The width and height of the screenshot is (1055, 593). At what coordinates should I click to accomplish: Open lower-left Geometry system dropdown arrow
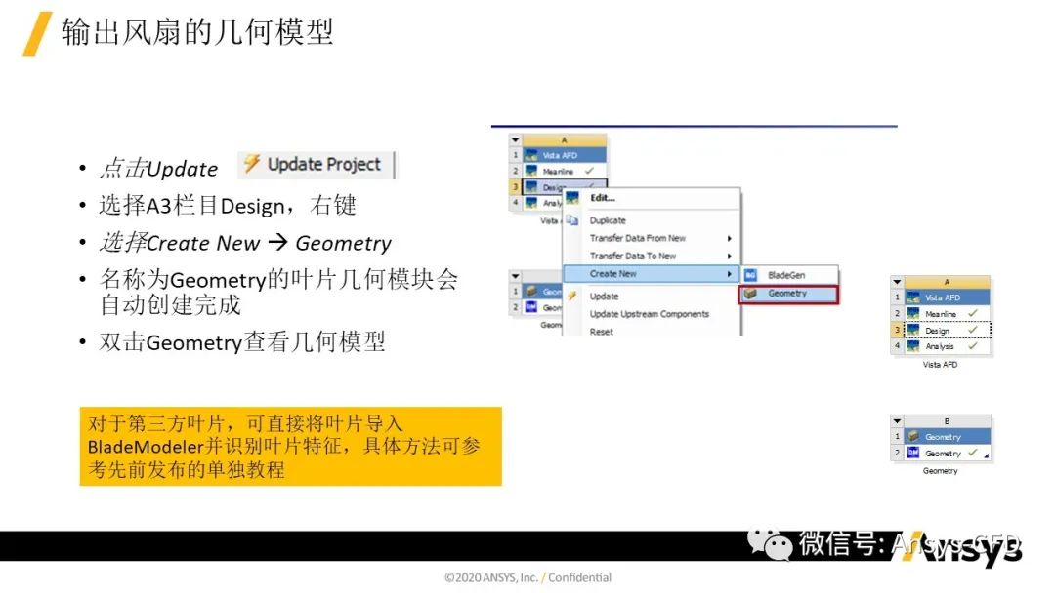click(x=516, y=276)
